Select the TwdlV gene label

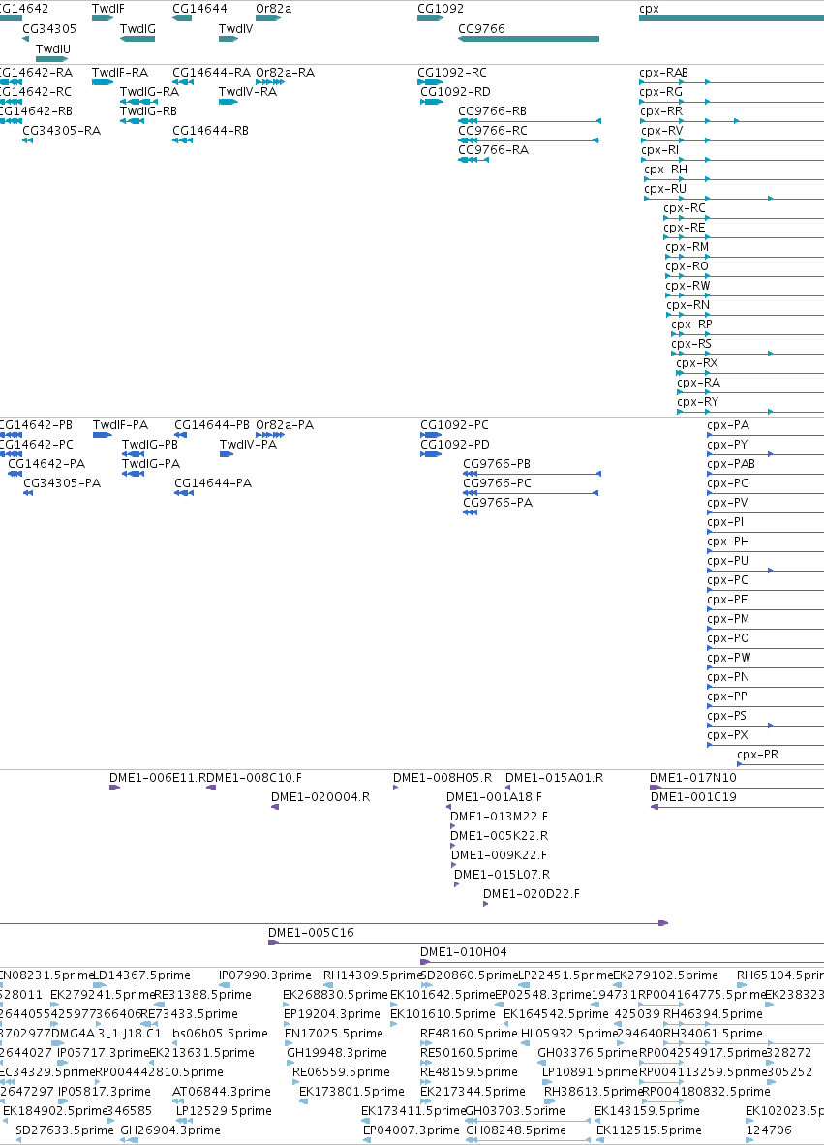pos(235,28)
